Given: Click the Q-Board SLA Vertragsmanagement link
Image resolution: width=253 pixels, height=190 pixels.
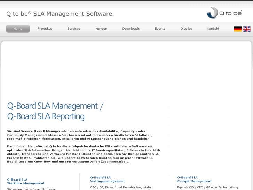Looking at the screenshot, I should (x=108, y=179).
